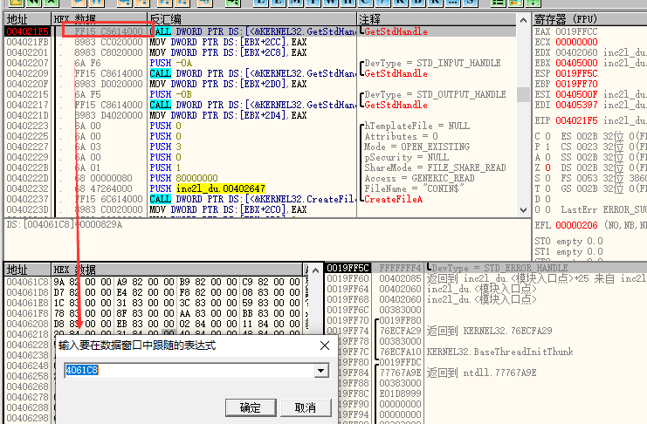Click the EFL value 00000206
The image size is (647, 424).
576,225
